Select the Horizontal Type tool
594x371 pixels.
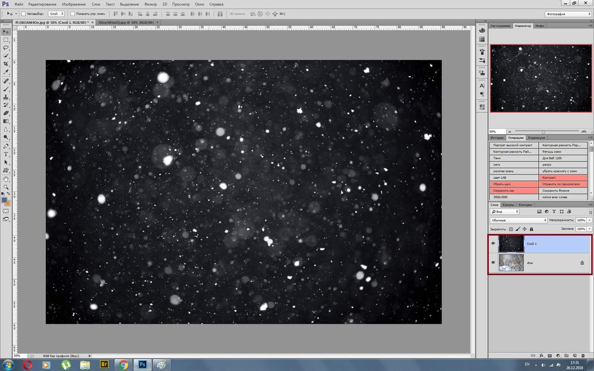point(6,154)
